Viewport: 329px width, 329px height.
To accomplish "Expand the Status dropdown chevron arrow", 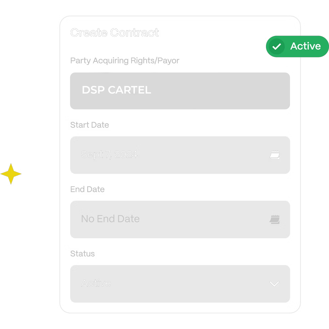I will coord(274,284).
